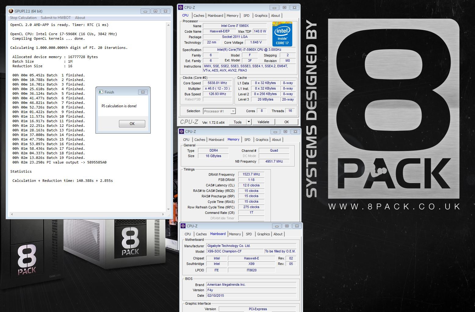
Task: Click the Technology value '22 nm'
Action: click(211, 42)
